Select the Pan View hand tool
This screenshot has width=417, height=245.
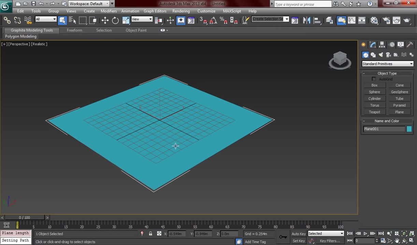click(397, 241)
